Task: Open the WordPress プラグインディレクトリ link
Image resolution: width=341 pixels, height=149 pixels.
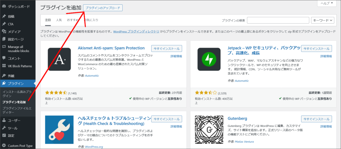Action: [136, 32]
